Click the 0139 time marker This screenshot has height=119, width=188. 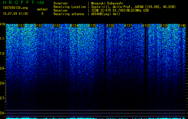point(164,26)
